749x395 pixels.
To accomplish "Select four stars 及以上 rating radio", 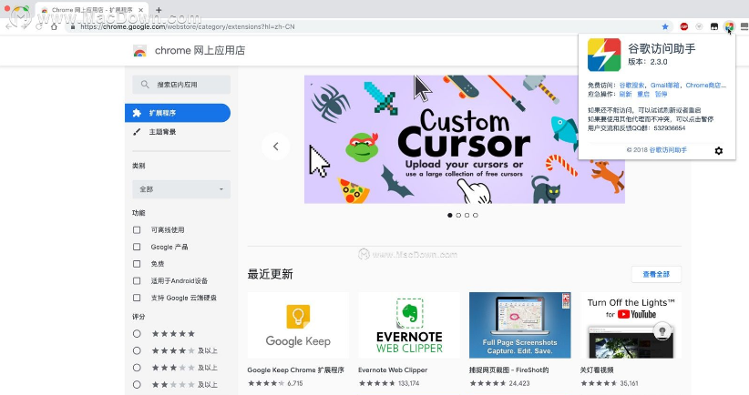I will 137,350.
